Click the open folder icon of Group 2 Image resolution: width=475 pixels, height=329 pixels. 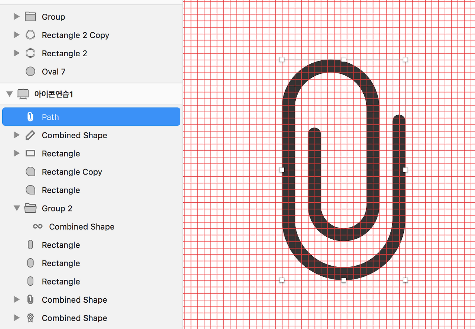click(30, 208)
